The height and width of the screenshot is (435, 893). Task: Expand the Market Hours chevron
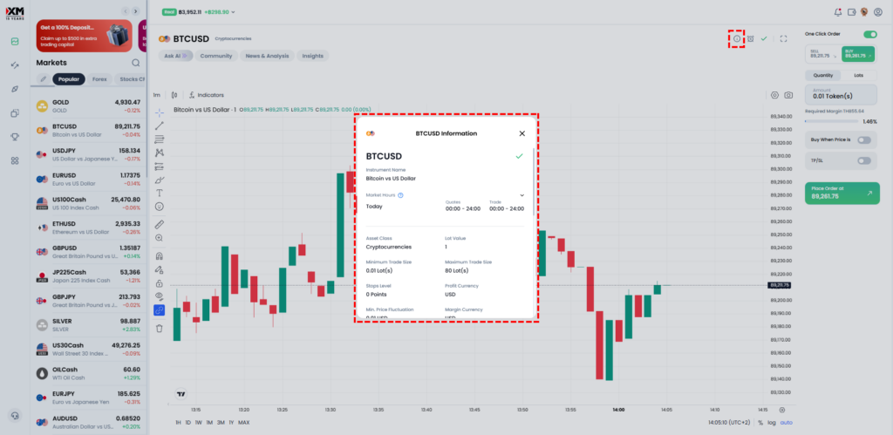pos(521,195)
